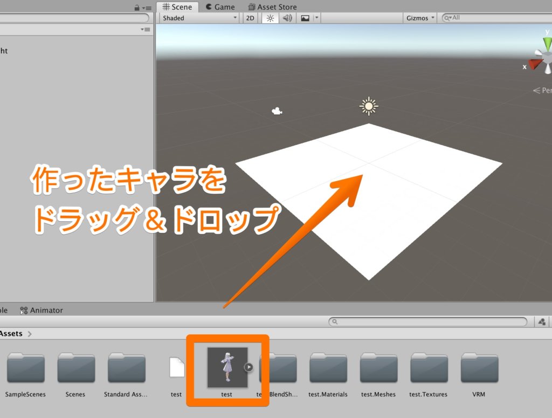
Task: Toggle 2D view mode in Scene toolbar
Action: pyautogui.click(x=250, y=18)
